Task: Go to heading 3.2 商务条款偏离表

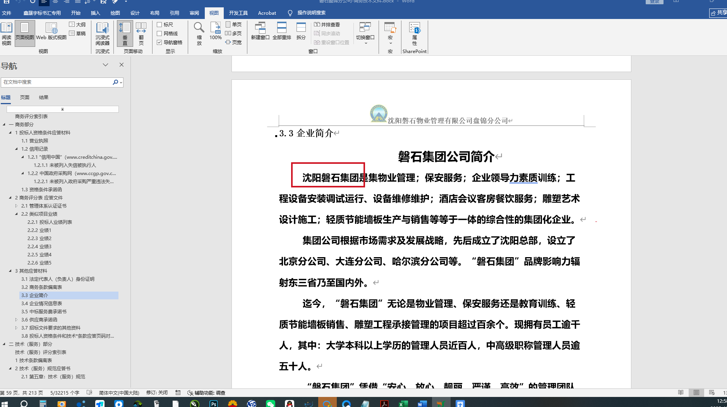Action: point(42,287)
